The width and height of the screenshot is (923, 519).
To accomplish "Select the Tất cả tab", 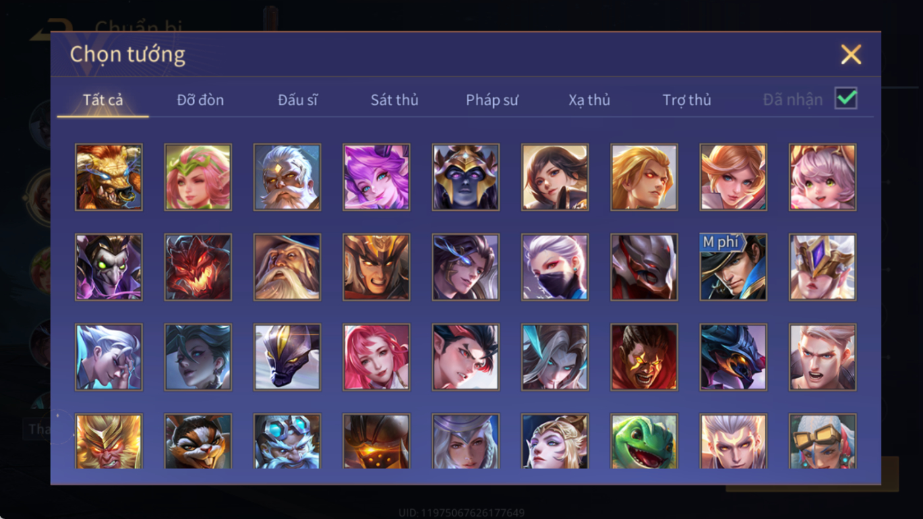I will pos(103,100).
